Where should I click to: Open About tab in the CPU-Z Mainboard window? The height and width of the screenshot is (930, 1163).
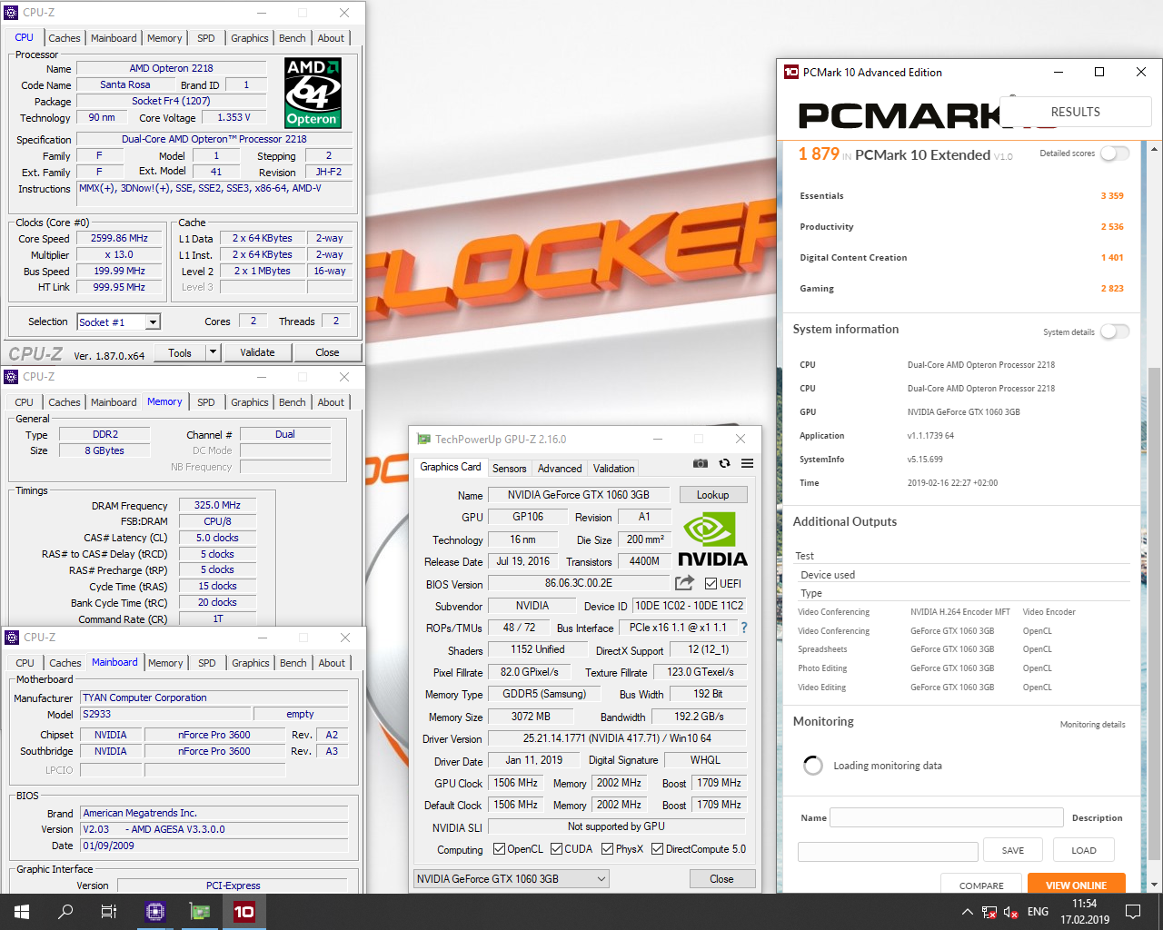[332, 663]
